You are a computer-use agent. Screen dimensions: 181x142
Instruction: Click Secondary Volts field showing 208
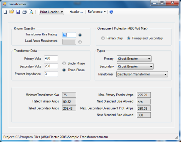[51, 66]
